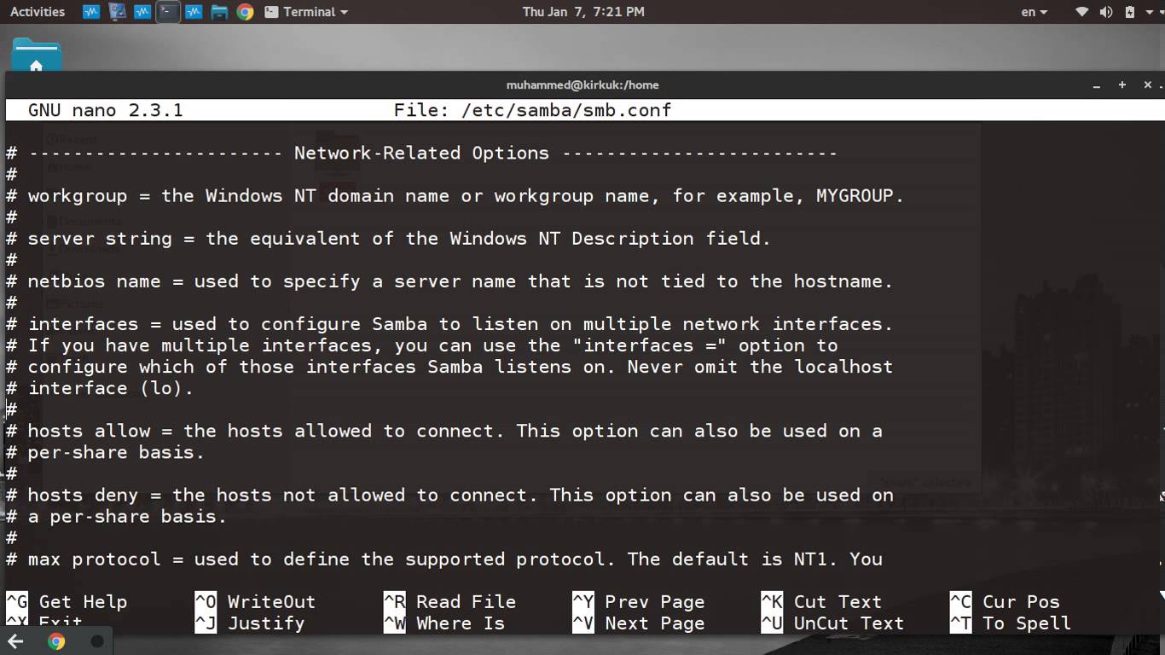Click the 'hosts deny =' comment line
Image resolution: width=1165 pixels, height=655 pixels.
point(449,495)
